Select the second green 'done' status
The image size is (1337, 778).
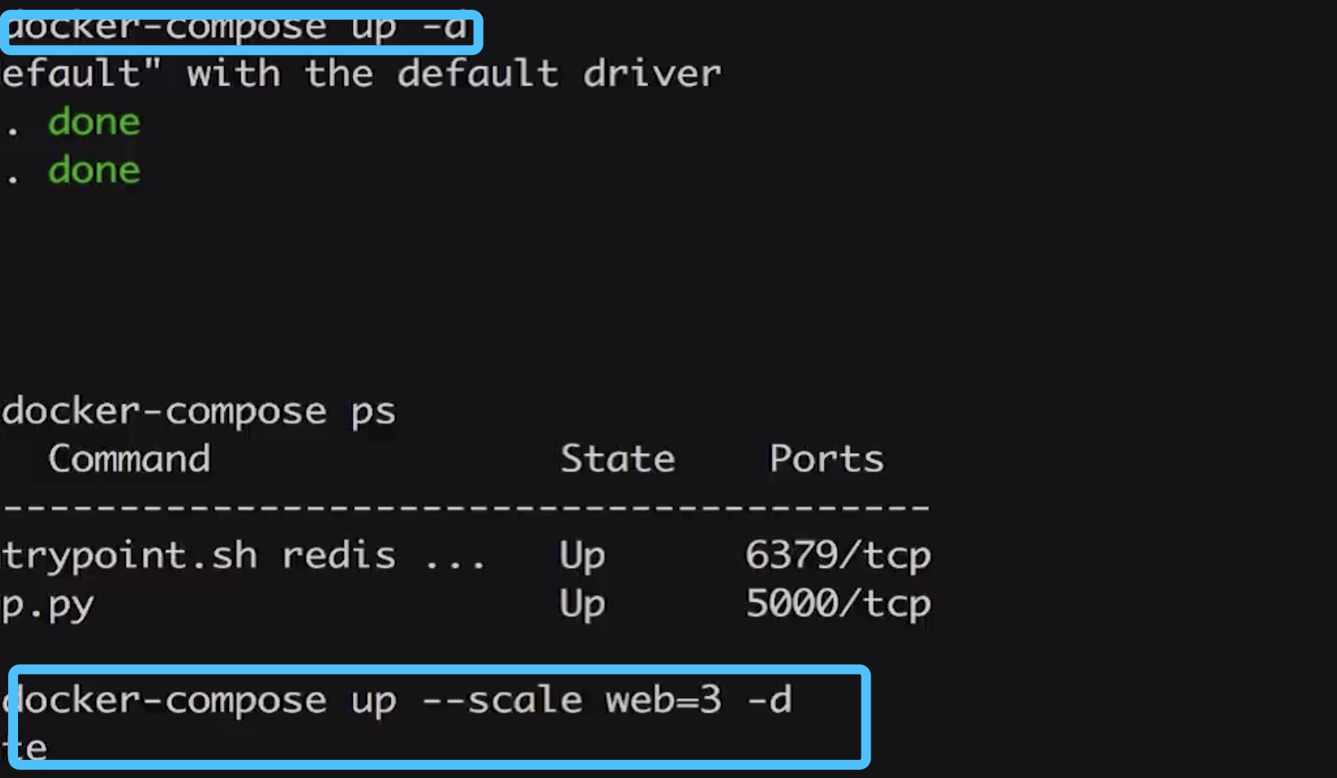(94, 170)
